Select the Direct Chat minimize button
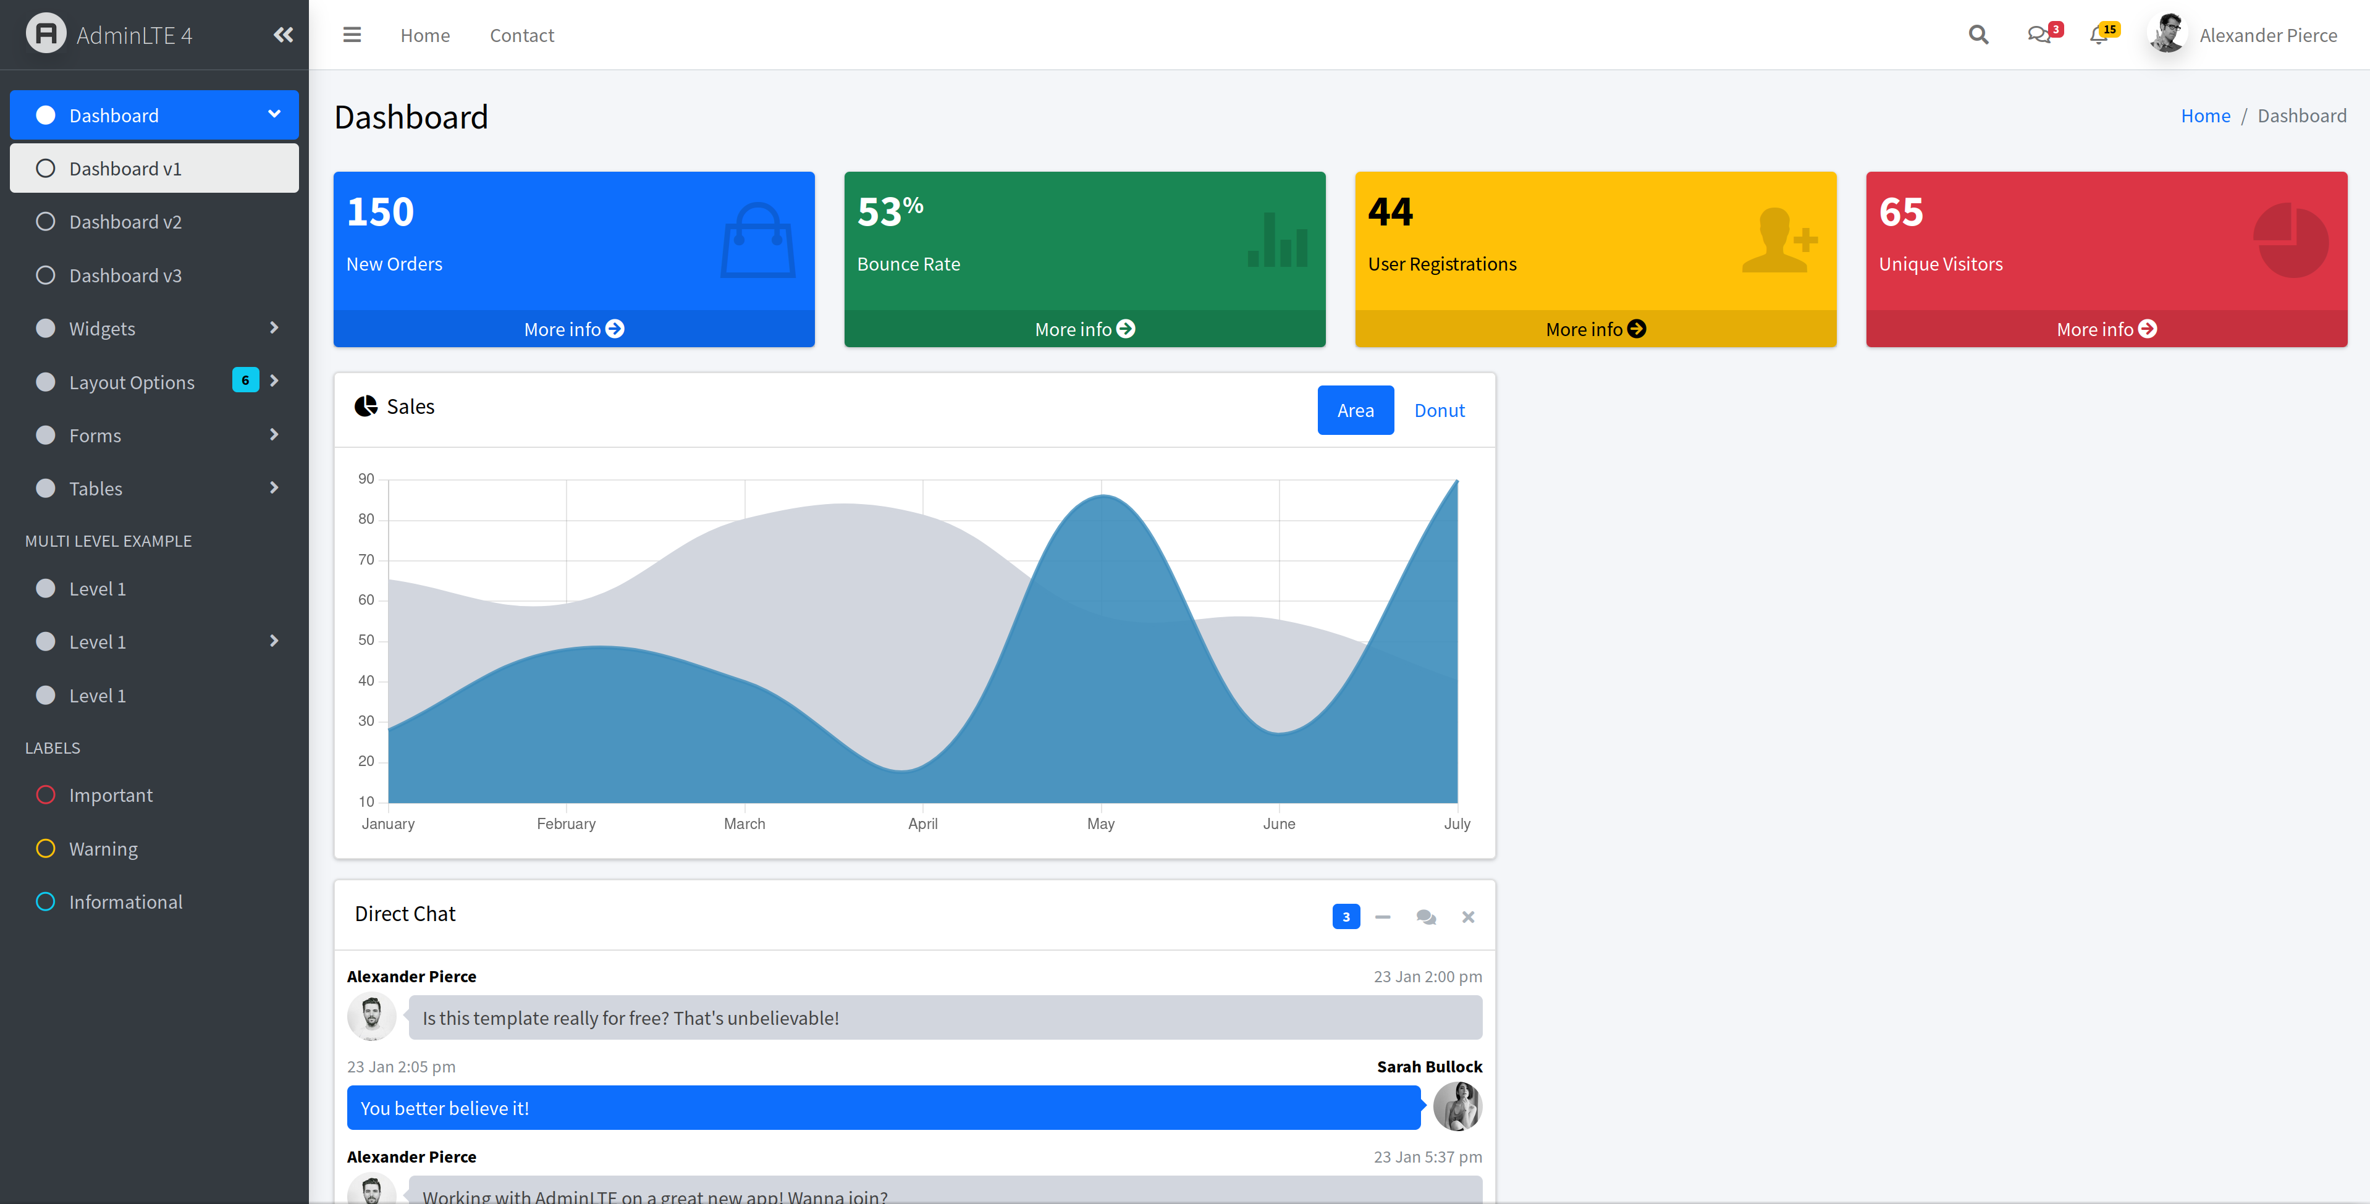 1381,916
